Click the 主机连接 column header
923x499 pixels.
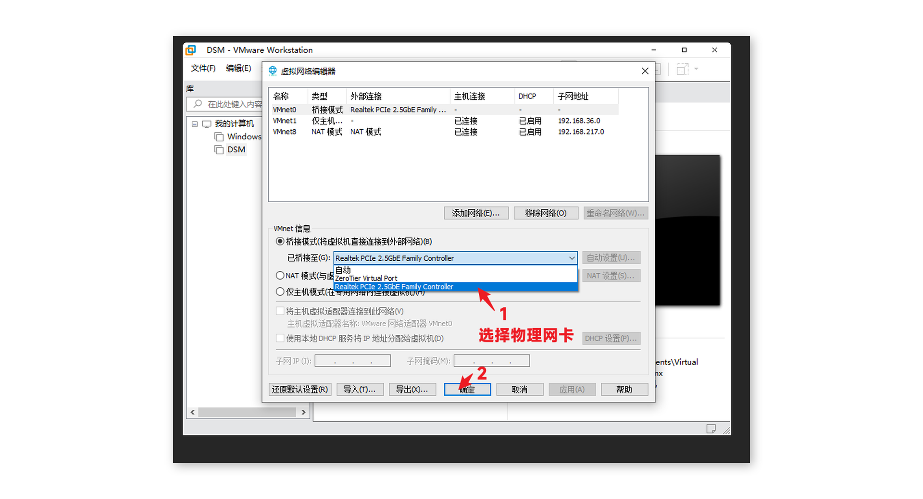click(x=482, y=96)
